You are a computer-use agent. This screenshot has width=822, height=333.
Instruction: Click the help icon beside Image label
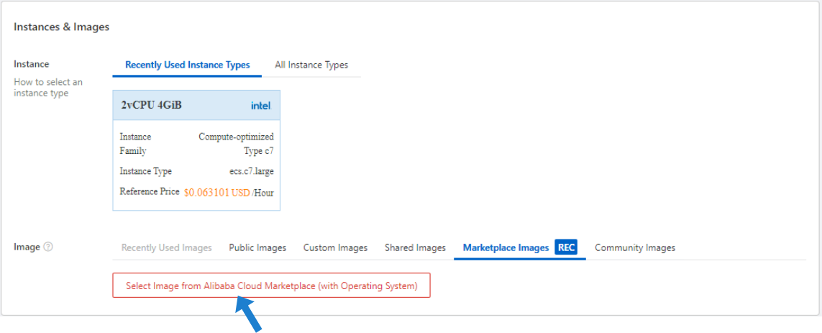coord(48,247)
